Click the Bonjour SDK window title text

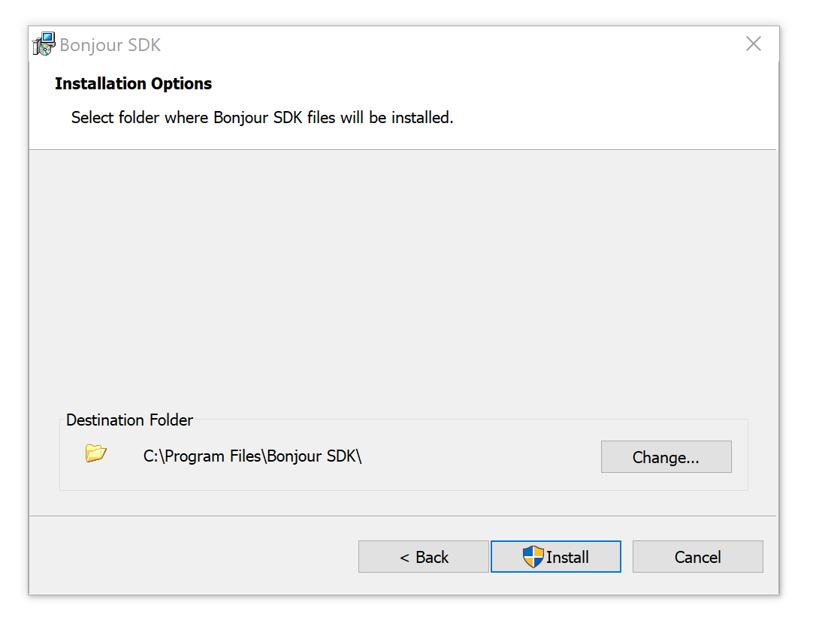[110, 45]
